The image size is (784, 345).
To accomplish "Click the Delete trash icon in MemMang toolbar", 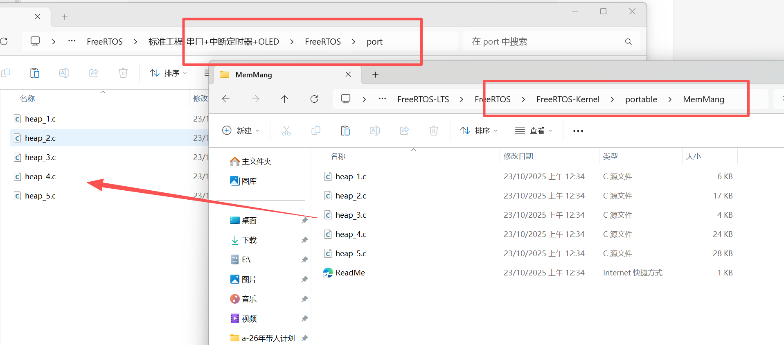I will 434,131.
